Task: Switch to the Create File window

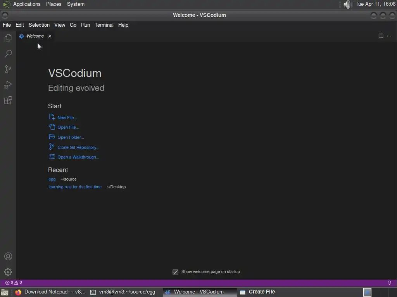Action: 257,292
